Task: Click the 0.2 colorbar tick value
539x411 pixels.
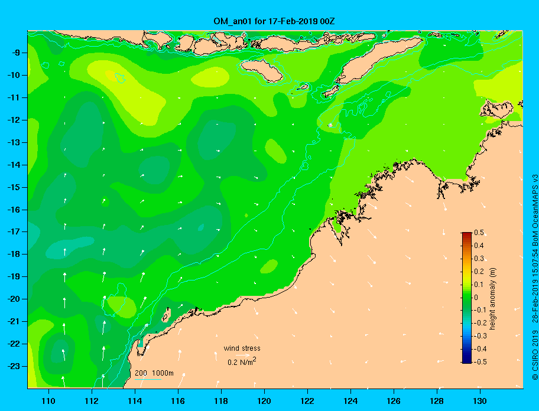Action: (479, 272)
